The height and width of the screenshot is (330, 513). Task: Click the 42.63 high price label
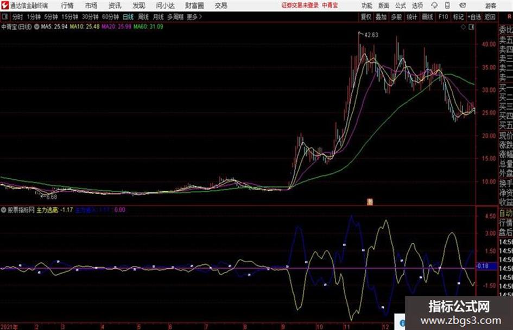pyautogui.click(x=371, y=35)
